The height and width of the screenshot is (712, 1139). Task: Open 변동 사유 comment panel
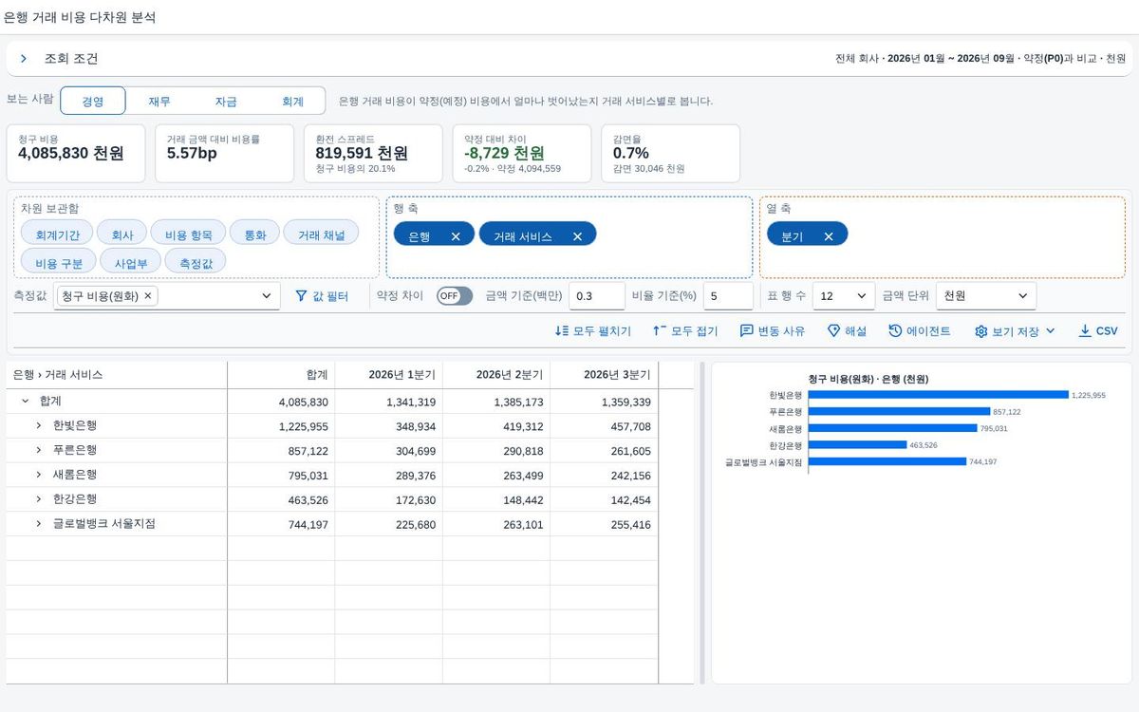pos(773,331)
